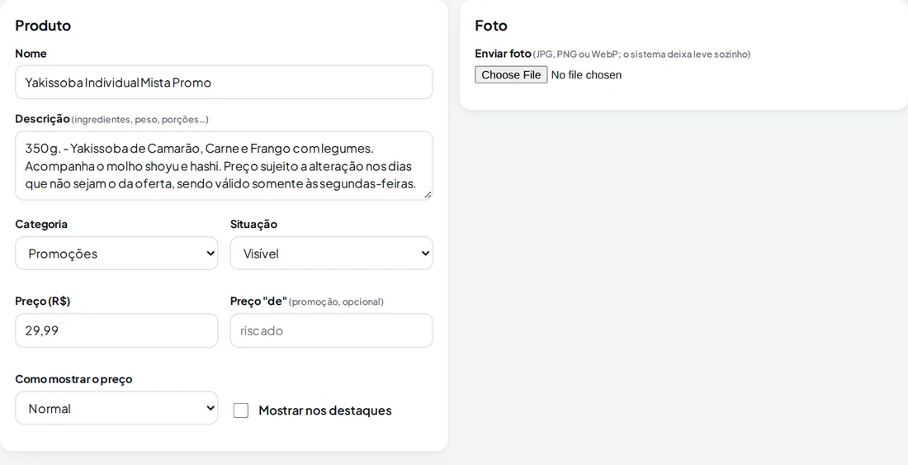Focus the Nome field with Yakissoba Individual Mista Promo
The image size is (908, 465).
tap(224, 83)
